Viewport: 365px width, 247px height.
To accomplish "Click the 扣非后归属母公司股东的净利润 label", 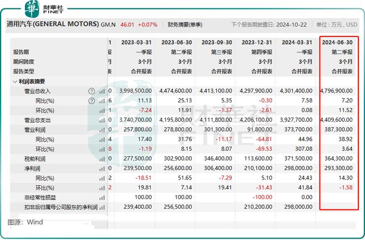I will (x=61, y=207).
